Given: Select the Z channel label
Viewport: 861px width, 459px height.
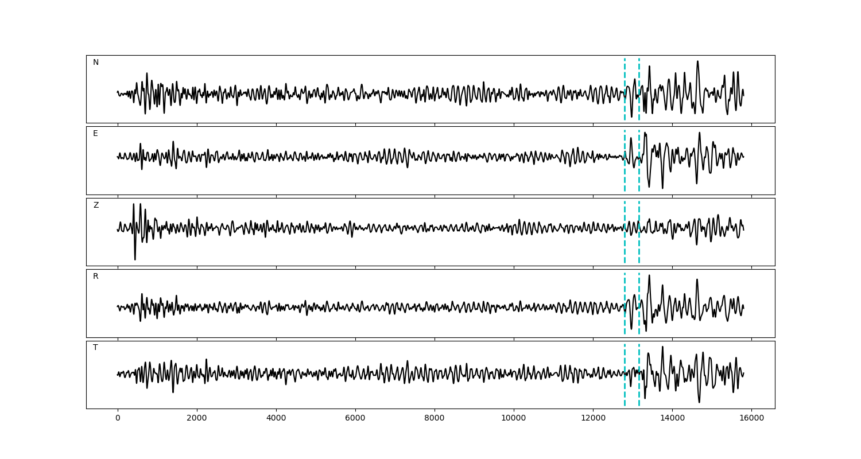Looking at the screenshot, I should pos(96,205).
